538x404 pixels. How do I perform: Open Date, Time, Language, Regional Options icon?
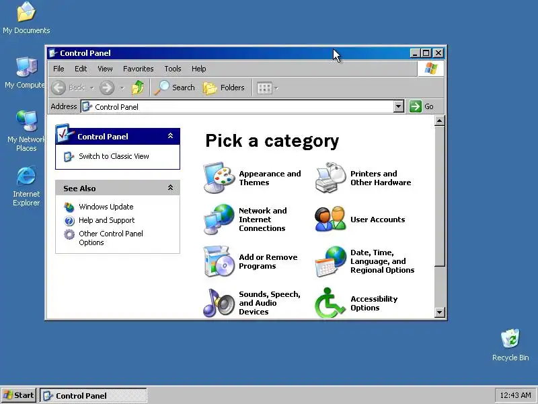330,261
